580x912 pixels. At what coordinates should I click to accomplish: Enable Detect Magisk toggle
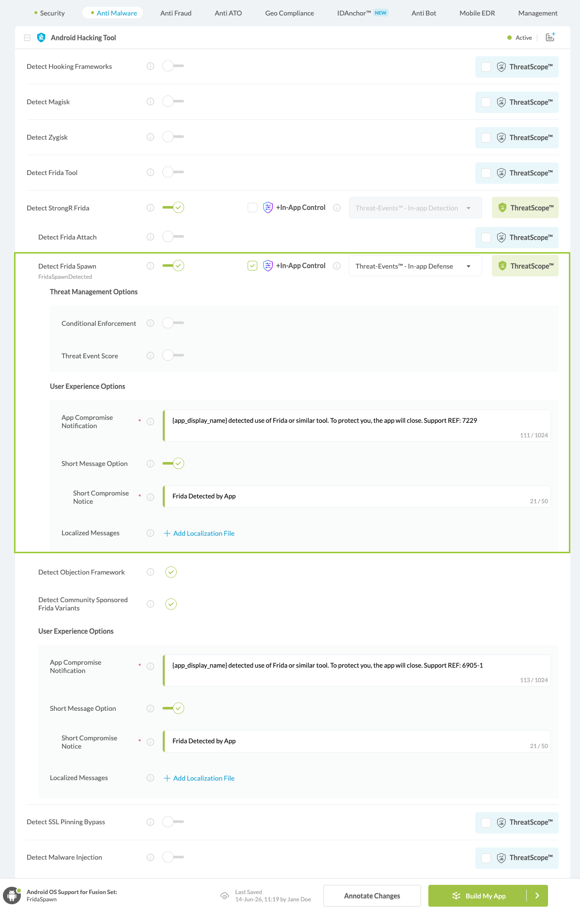click(173, 101)
